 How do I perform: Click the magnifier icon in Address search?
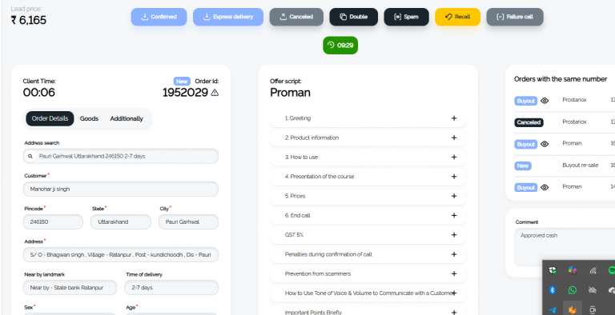pos(30,156)
